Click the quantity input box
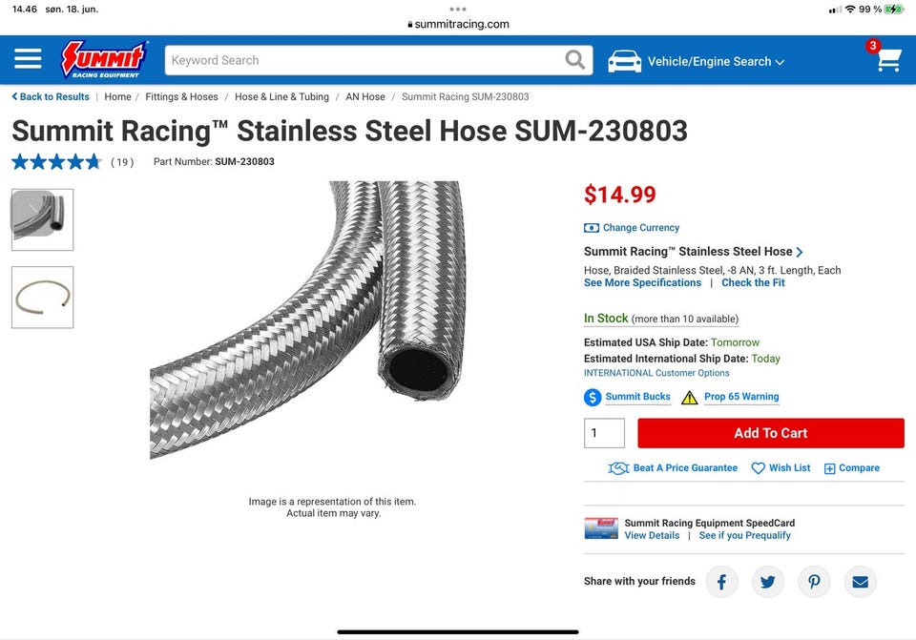Image resolution: width=916 pixels, height=640 pixels. pyautogui.click(x=604, y=433)
